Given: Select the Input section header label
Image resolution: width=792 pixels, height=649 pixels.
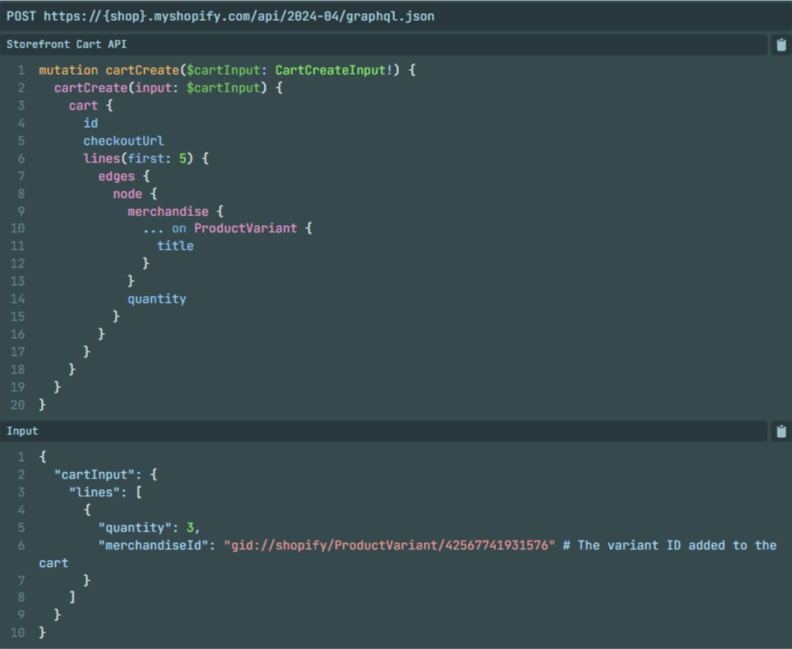Looking at the screenshot, I should point(22,431).
